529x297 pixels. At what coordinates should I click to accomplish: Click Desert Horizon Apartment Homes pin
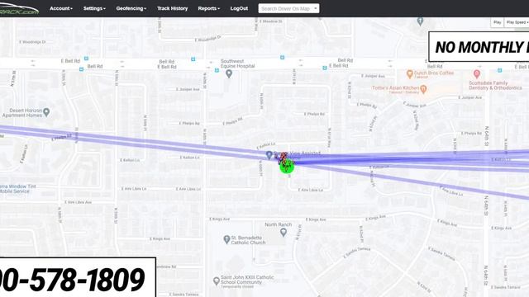46,112
